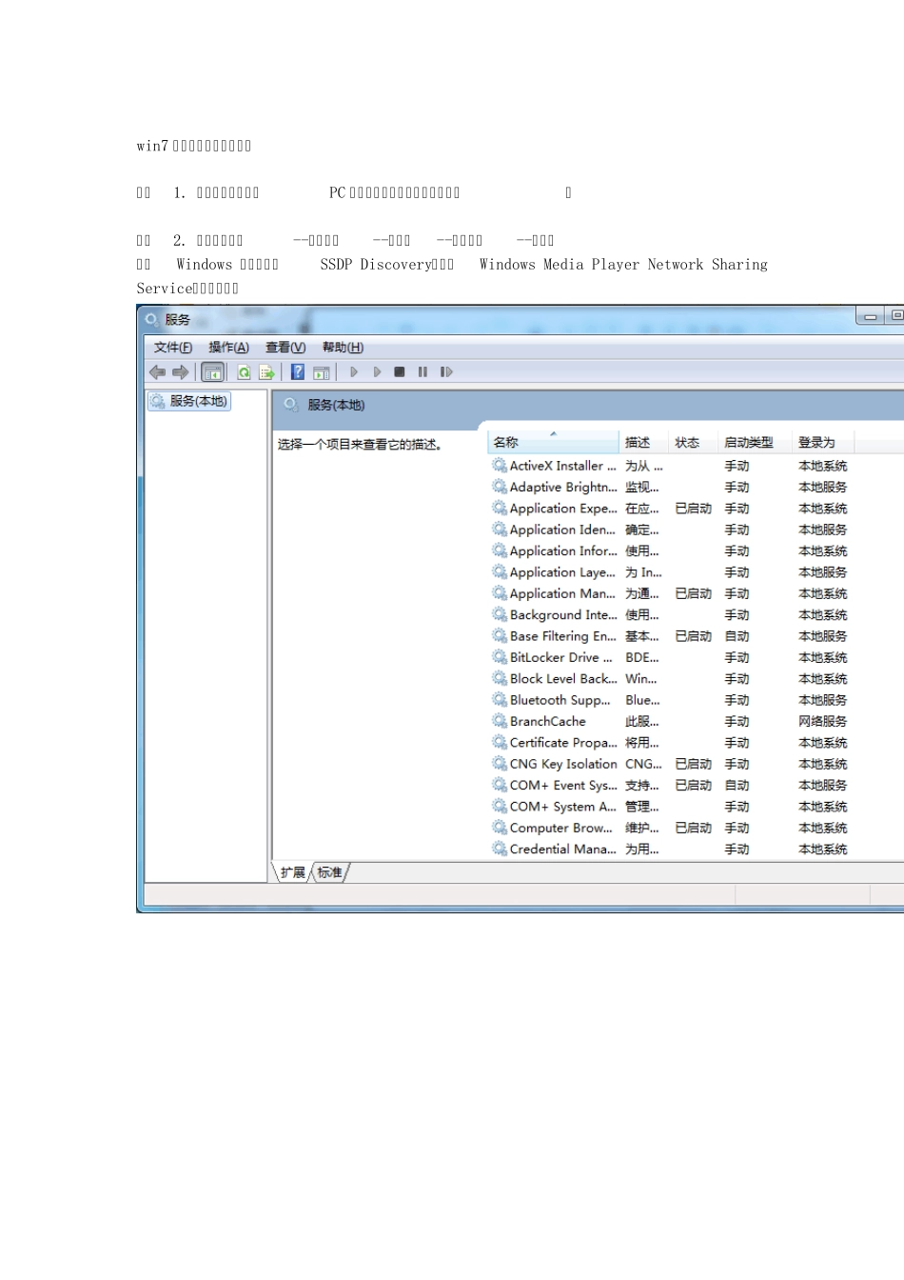Click the magnifier icon in the 服务(本地) header
This screenshot has width=904, height=1280.
pos(291,406)
